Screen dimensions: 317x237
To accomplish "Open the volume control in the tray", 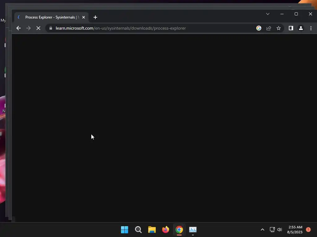I will [280, 230].
